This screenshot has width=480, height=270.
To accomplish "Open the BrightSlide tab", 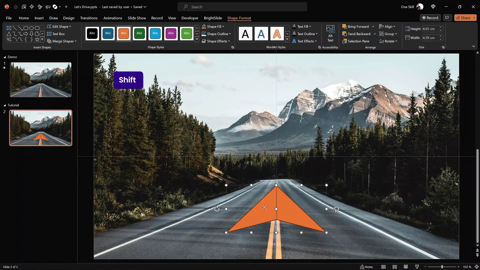I will tap(213, 18).
